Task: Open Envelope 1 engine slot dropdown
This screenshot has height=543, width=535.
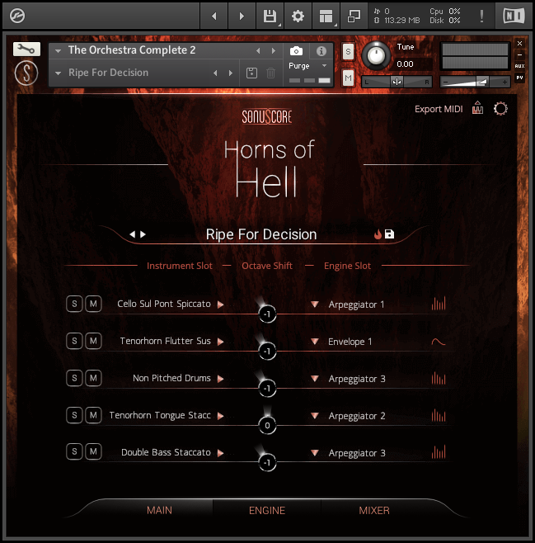Action: (314, 341)
